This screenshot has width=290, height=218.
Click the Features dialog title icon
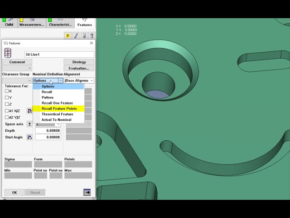6,43
